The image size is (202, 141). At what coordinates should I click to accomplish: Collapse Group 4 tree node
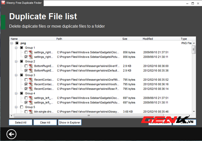pyautogui.click(x=16, y=93)
